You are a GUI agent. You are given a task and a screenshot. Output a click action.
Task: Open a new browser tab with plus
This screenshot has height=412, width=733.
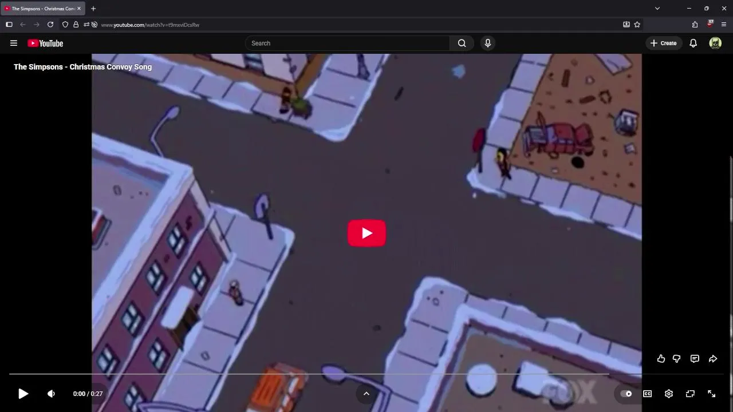click(93, 9)
